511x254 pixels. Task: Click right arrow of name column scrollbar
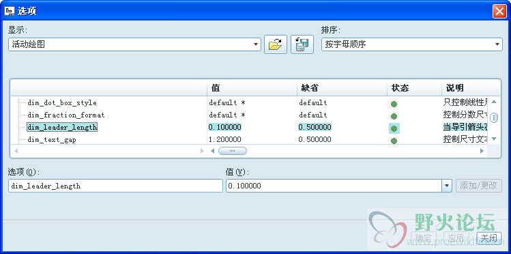[202, 151]
